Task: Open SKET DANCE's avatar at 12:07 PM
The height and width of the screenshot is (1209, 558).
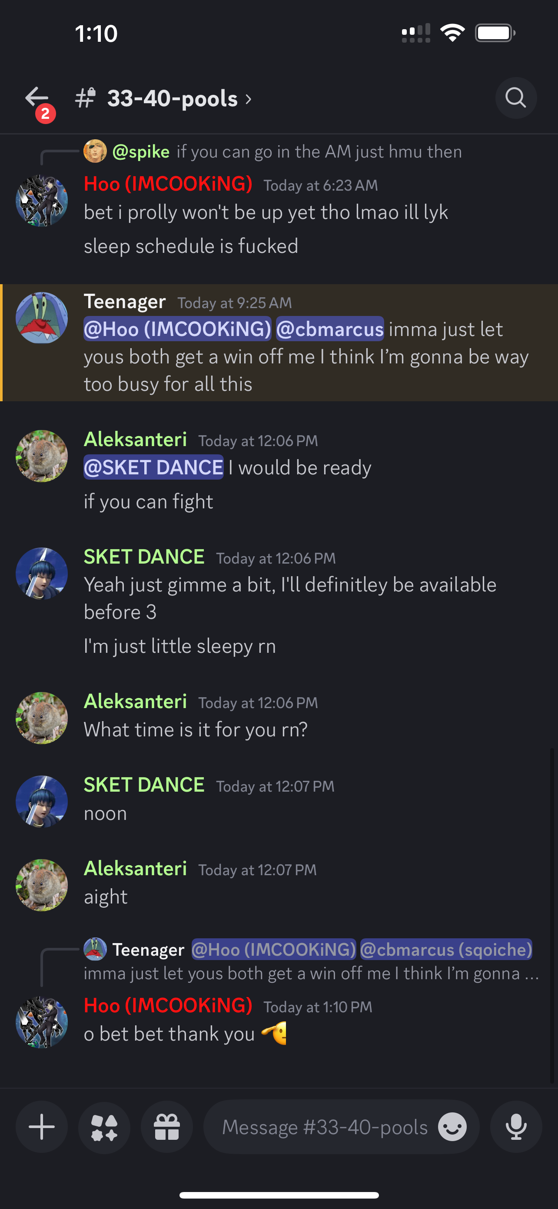Action: tap(42, 801)
